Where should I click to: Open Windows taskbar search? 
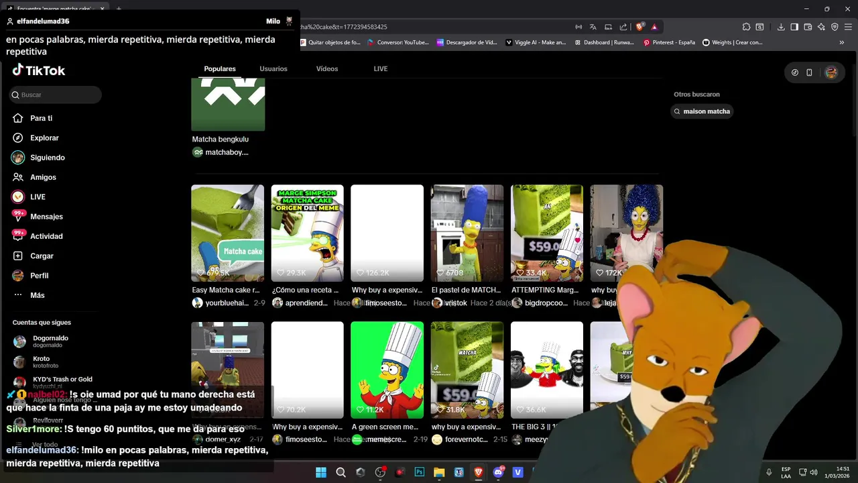[x=341, y=472]
